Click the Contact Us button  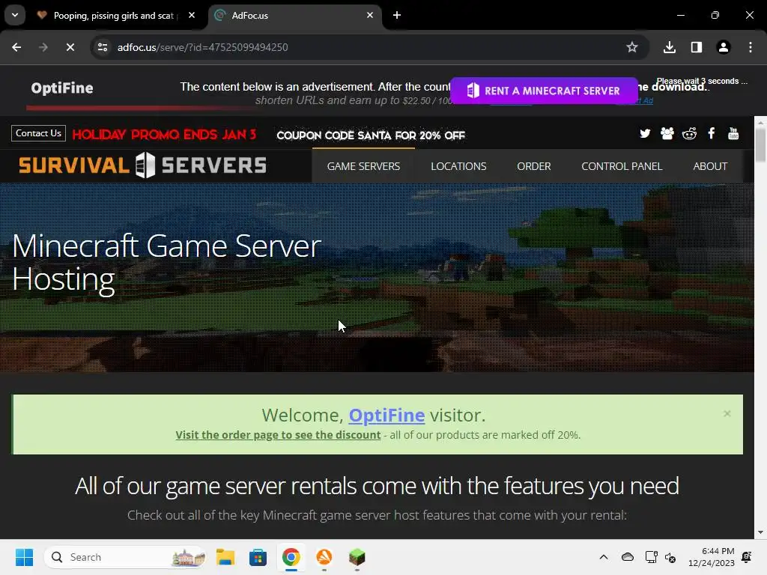click(38, 133)
